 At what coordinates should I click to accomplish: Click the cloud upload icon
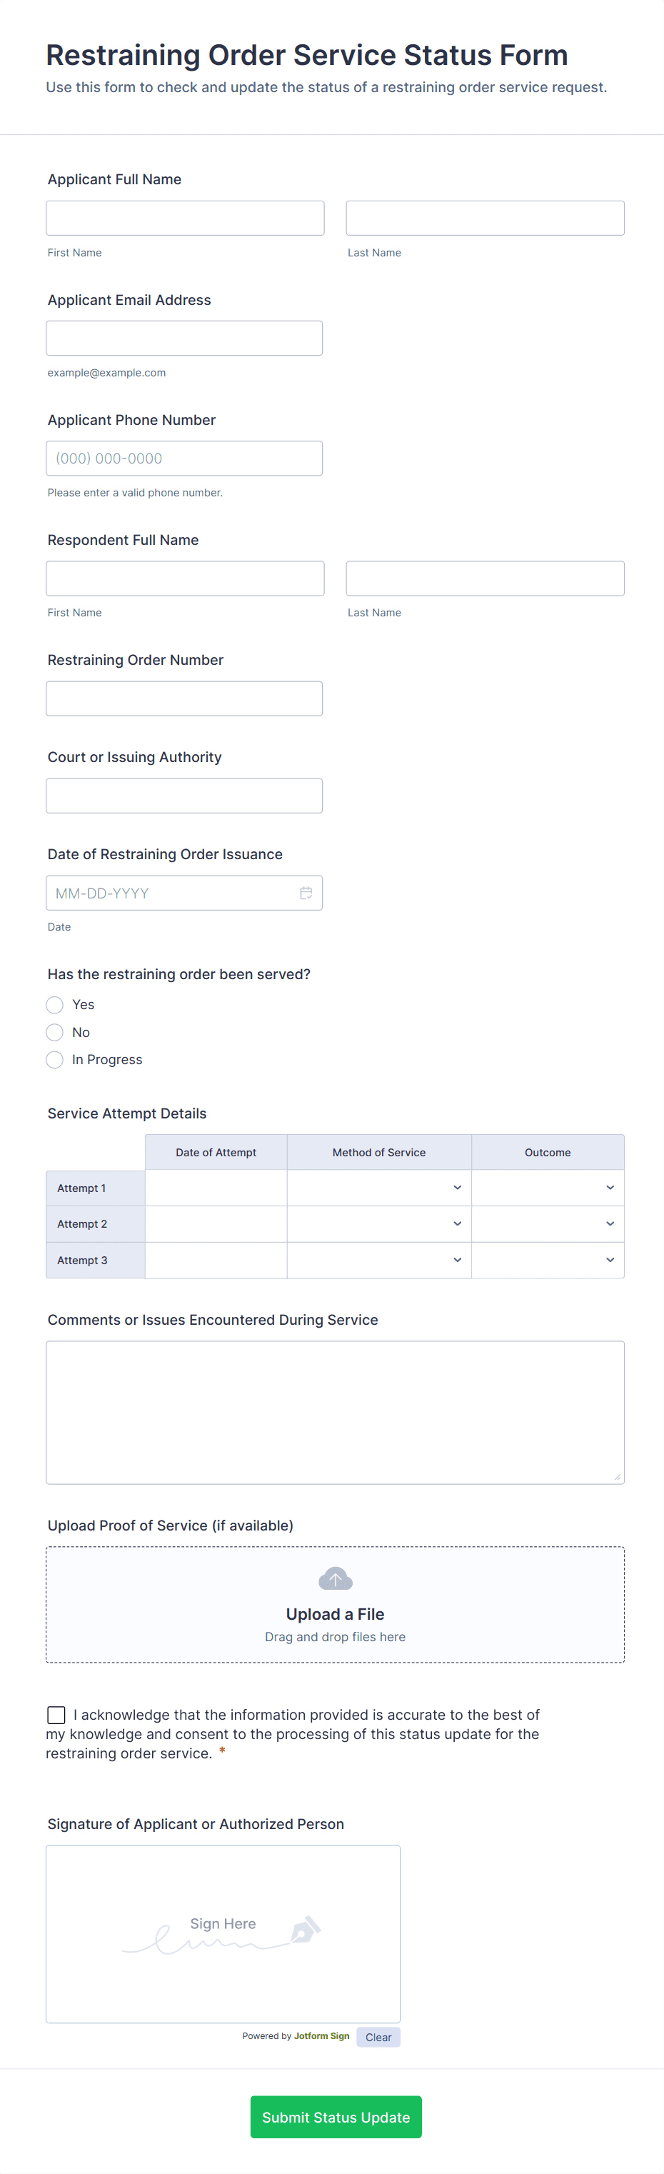point(335,1578)
